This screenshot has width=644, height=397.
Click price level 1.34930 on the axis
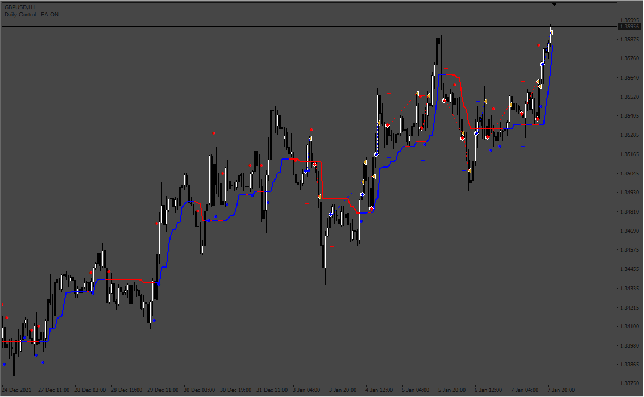629,193
